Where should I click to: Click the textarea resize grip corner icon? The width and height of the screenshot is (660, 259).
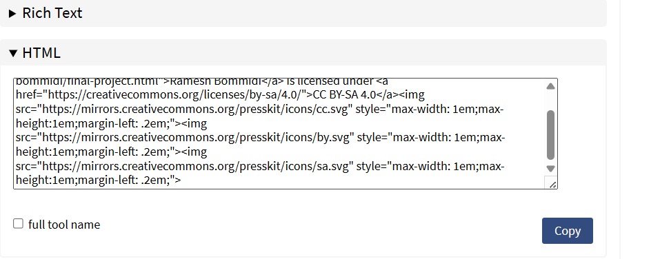click(x=552, y=183)
